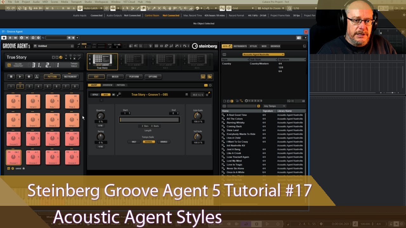Open the Any Tempo filter dropdown
The width and height of the screenshot is (406, 228).
point(274,106)
